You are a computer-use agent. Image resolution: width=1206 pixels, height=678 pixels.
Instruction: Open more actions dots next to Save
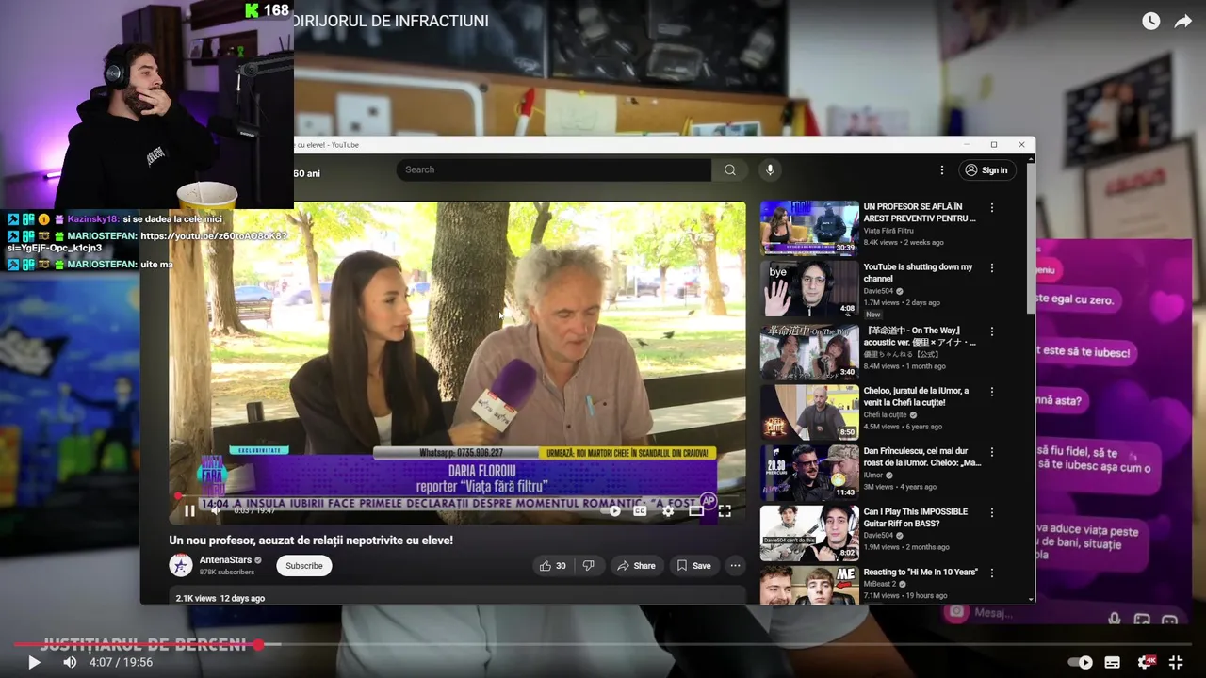point(735,565)
